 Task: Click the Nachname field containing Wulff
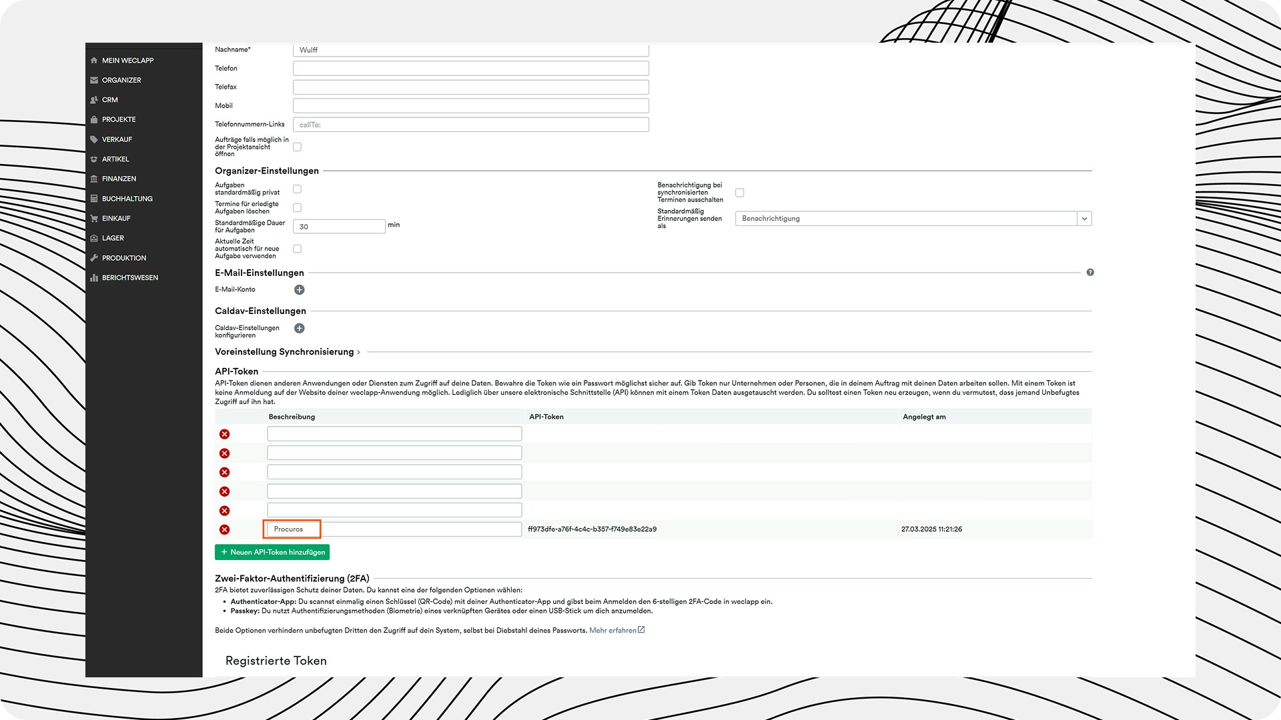471,50
